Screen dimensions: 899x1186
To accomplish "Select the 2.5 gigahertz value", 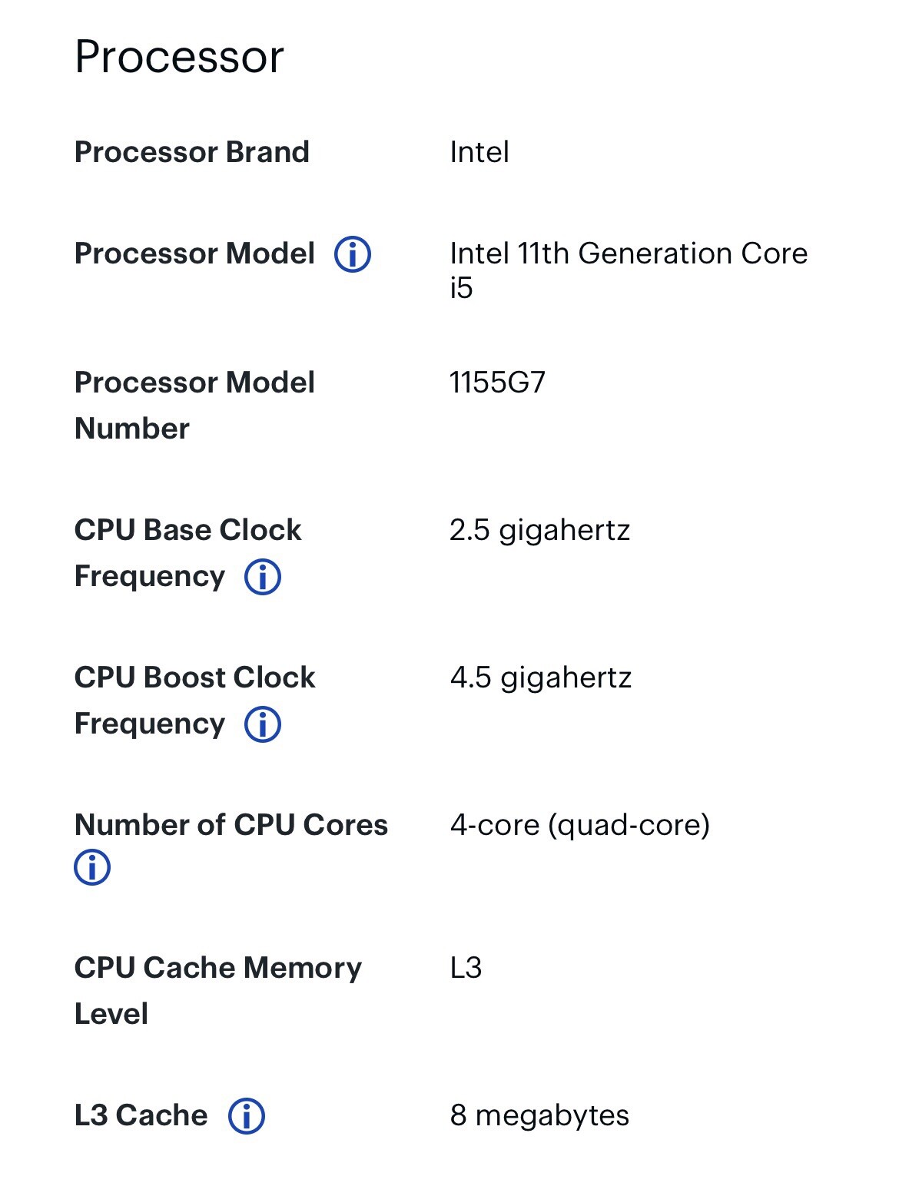I will (540, 530).
